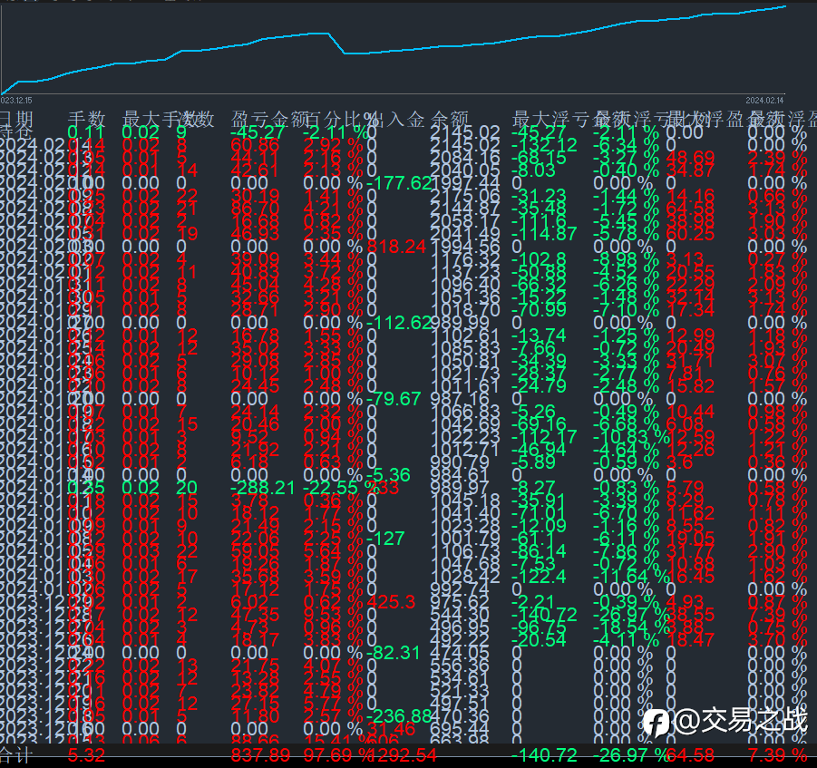The width and height of the screenshot is (817, 768).
Task: Click green lots value 0.11
Action: [x=86, y=131]
